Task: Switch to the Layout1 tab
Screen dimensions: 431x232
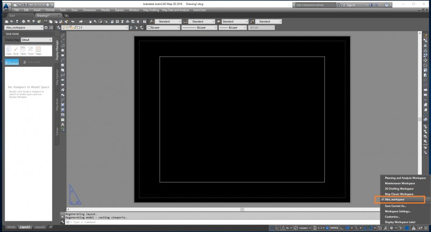Action: (x=25, y=227)
